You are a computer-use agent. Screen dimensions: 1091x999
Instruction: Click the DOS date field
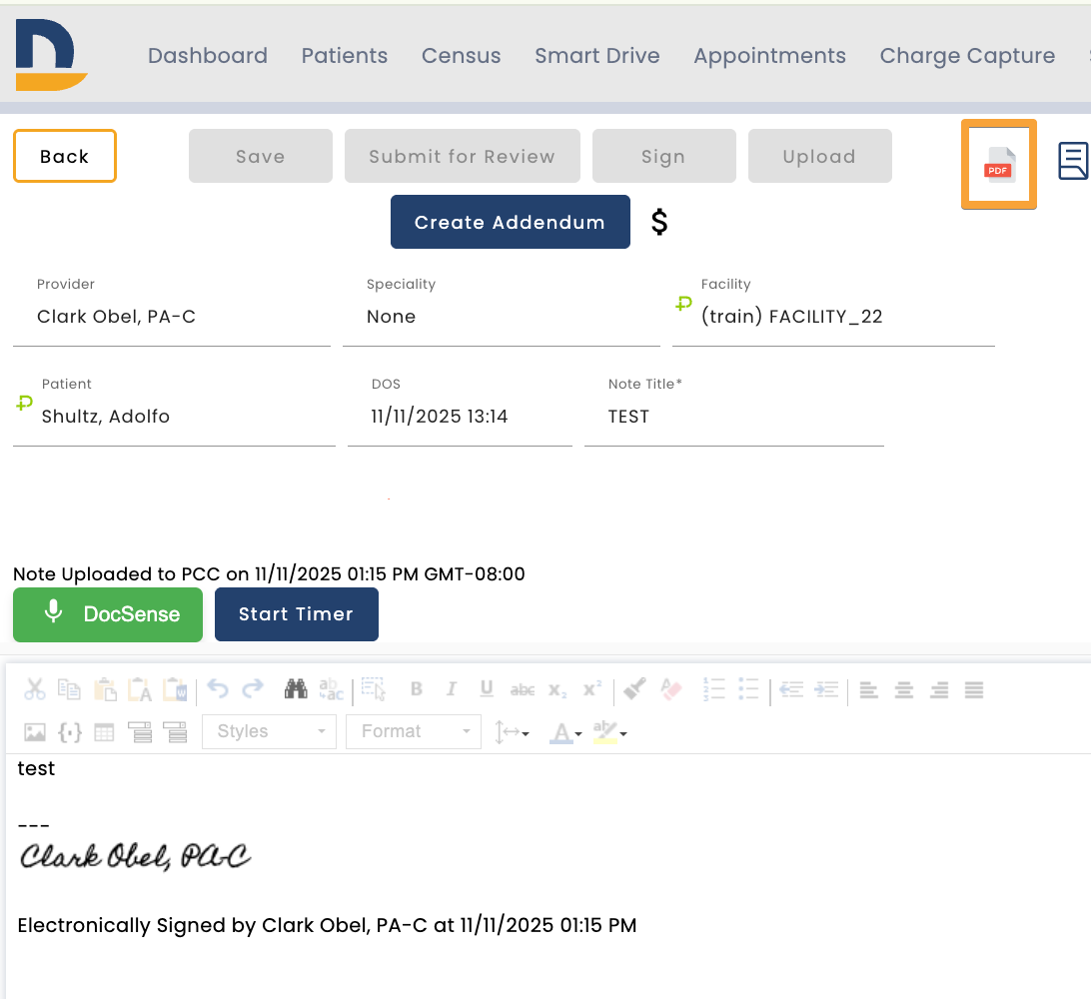(460, 416)
